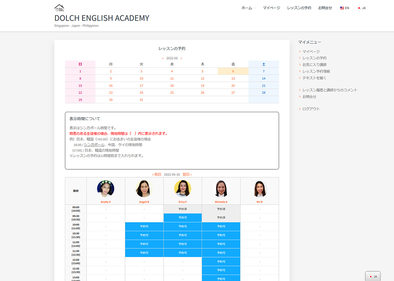This screenshot has height=281, width=394.
Task: Open teacher Anally V's photo
Action: coord(105,188)
